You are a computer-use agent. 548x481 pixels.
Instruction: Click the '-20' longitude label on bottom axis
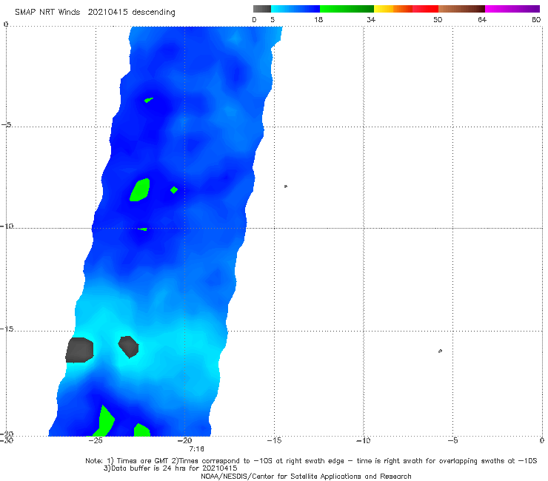pos(184,440)
